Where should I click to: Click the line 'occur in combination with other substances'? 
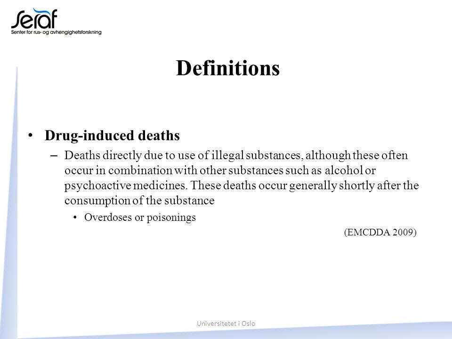[x=220, y=170]
